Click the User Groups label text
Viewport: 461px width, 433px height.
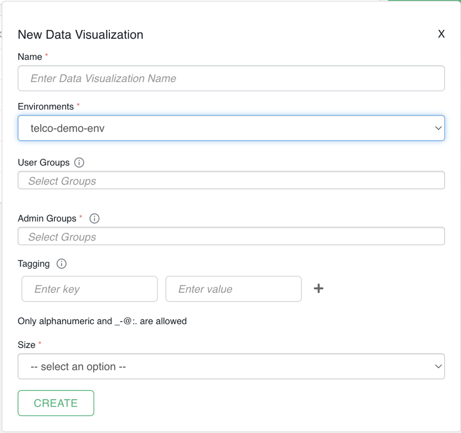coord(44,162)
